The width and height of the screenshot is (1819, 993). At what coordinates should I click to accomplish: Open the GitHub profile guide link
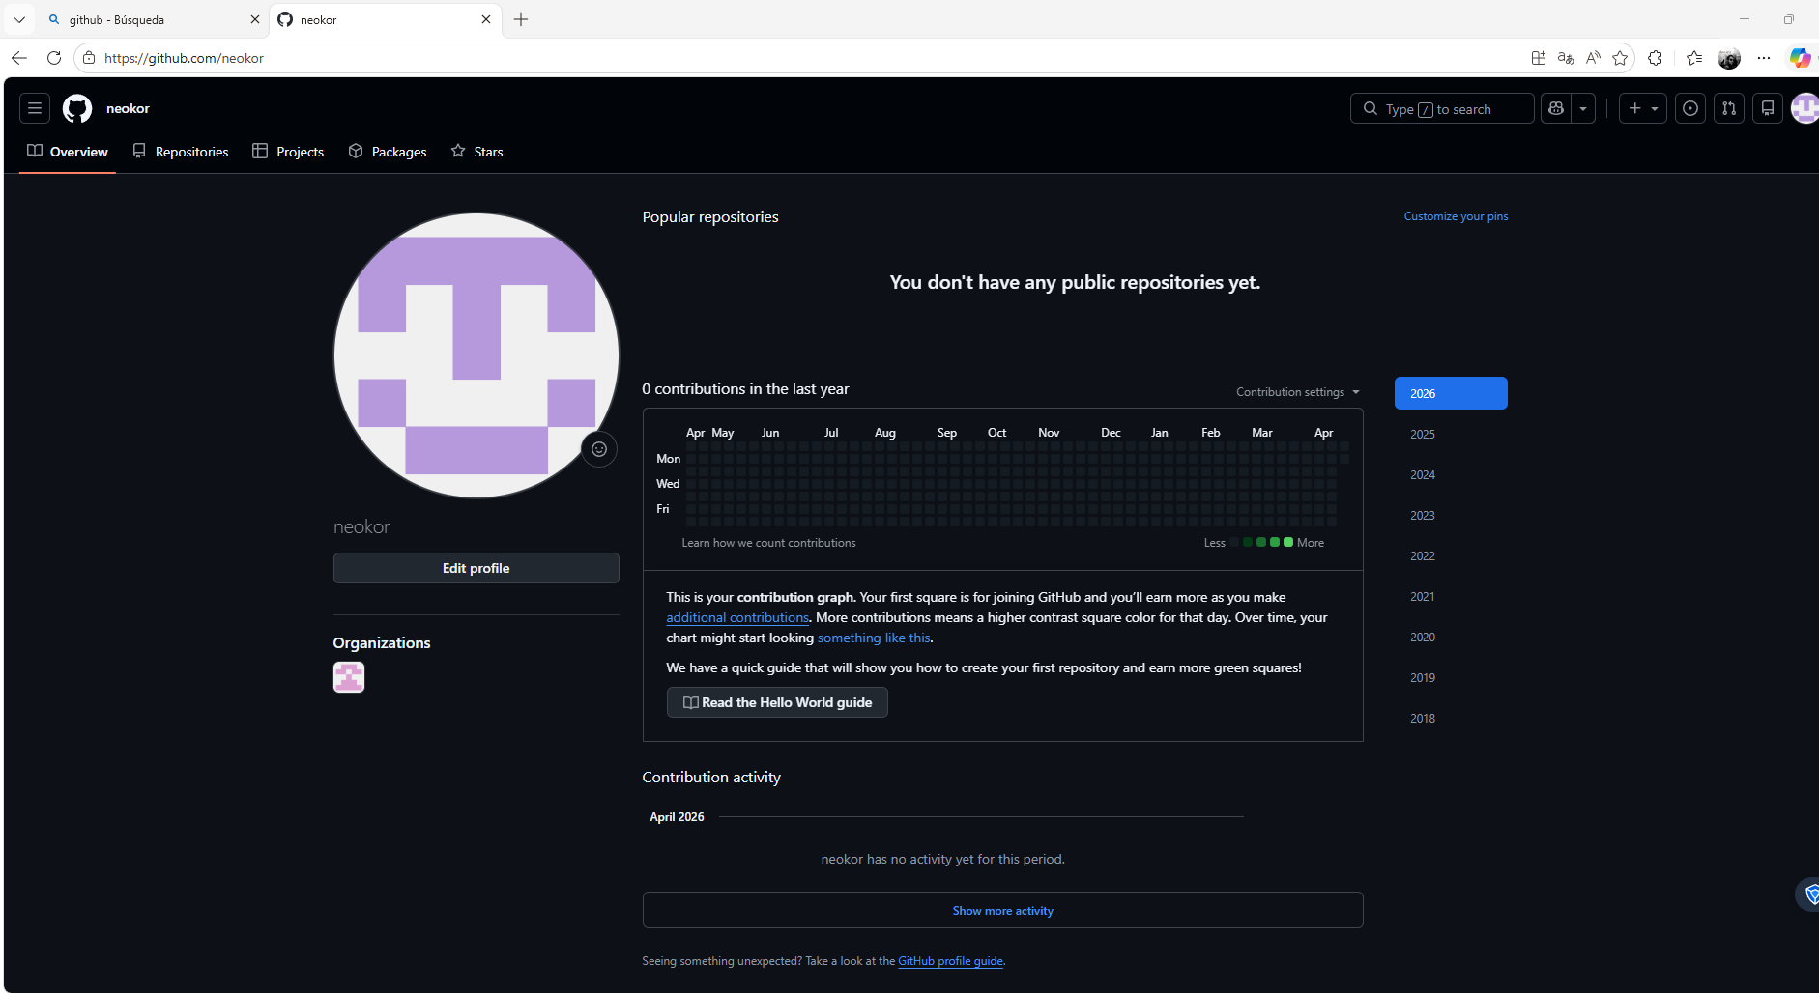(x=951, y=961)
